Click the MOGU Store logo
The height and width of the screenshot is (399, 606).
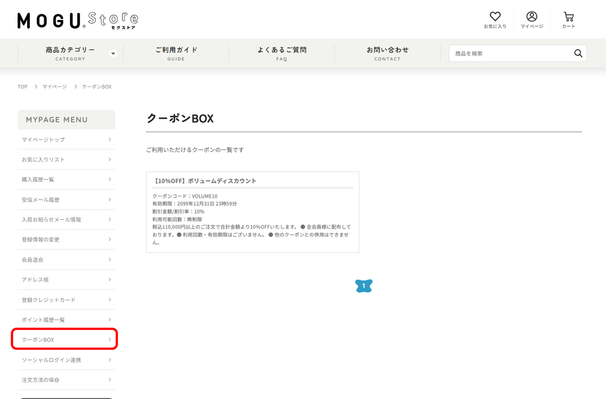pyautogui.click(x=78, y=21)
